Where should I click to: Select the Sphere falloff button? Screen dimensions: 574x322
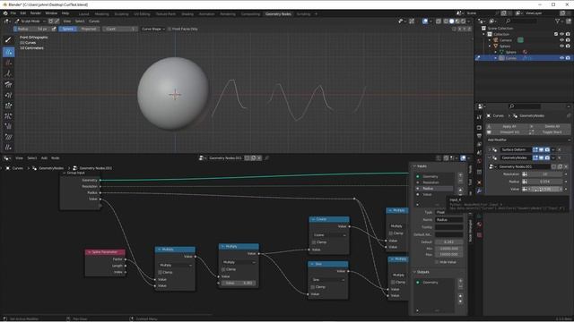coord(68,29)
